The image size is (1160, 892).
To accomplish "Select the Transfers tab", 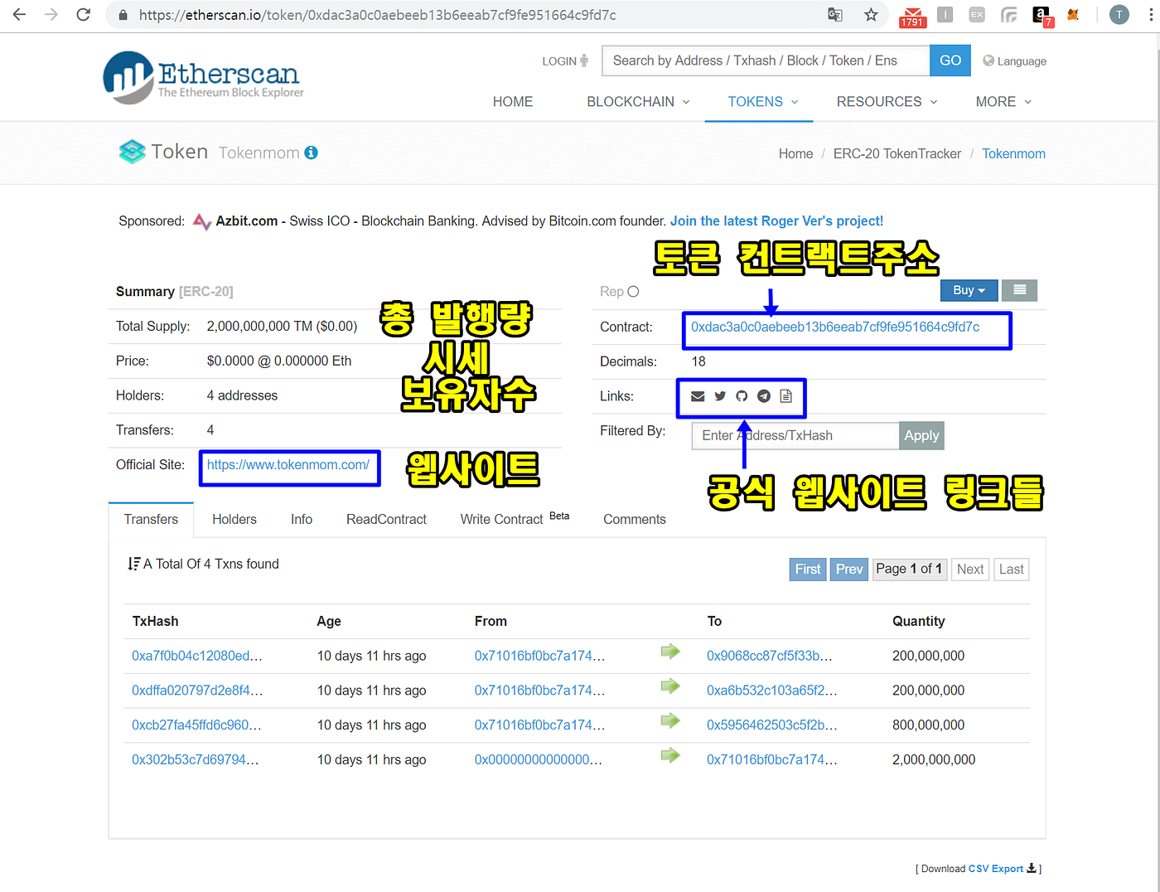I will tap(151, 519).
